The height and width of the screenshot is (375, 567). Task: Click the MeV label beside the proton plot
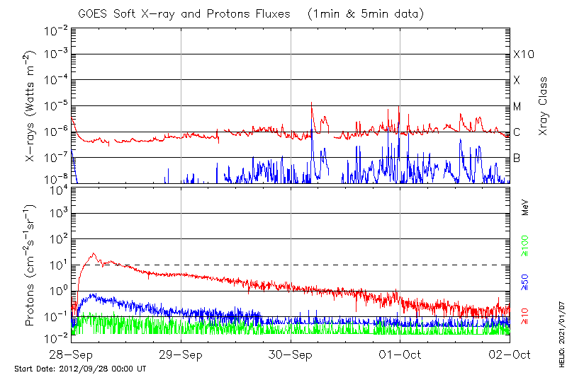[525, 207]
